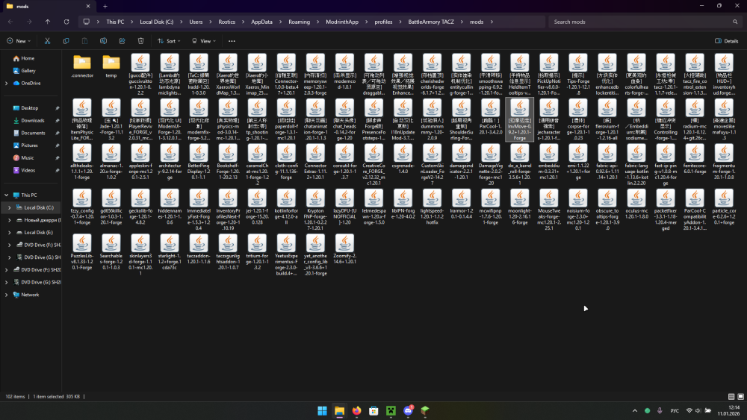Screen dimensions: 747x420
Task: Click chevron after mods in address bar
Action: click(x=492, y=22)
